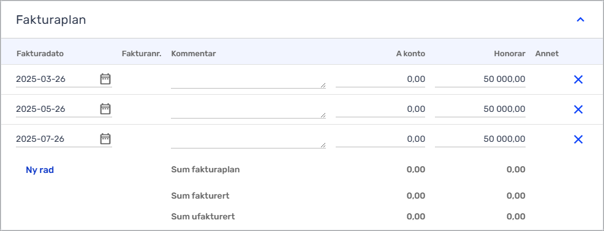This screenshot has width=604, height=231.
Task: Delete the 2025-05-26 invoice row
Action: (x=578, y=109)
